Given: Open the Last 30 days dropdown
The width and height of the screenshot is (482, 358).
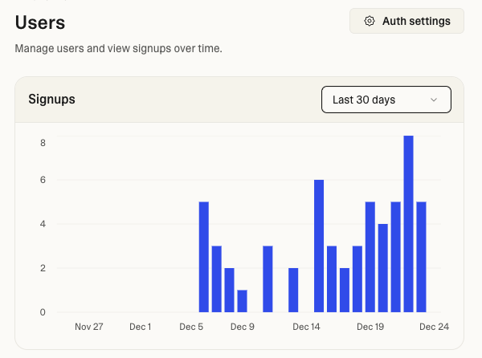Looking at the screenshot, I should coord(386,100).
